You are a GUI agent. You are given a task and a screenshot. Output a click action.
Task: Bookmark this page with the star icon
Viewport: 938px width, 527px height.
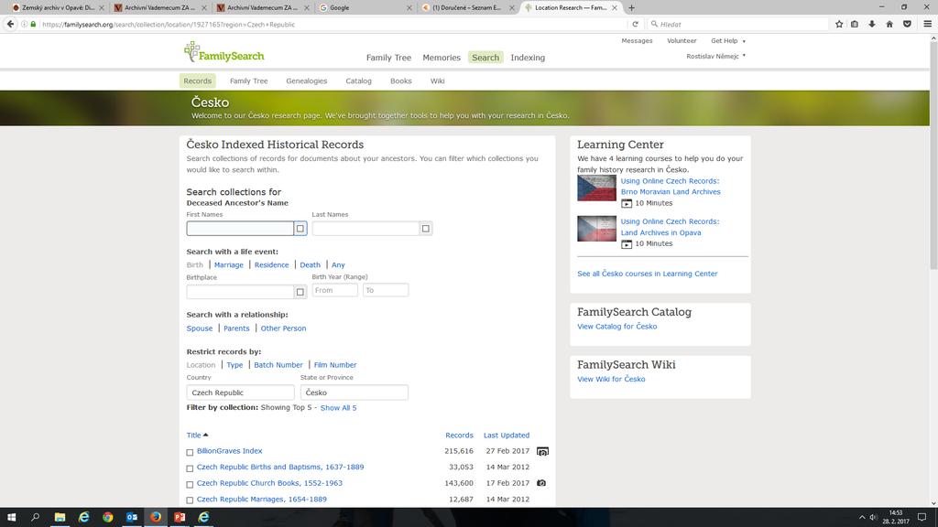[839, 24]
